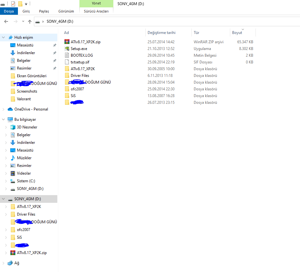
Task: Expand the OneDrive - Personal node
Action: pyautogui.click(x=4, y=109)
